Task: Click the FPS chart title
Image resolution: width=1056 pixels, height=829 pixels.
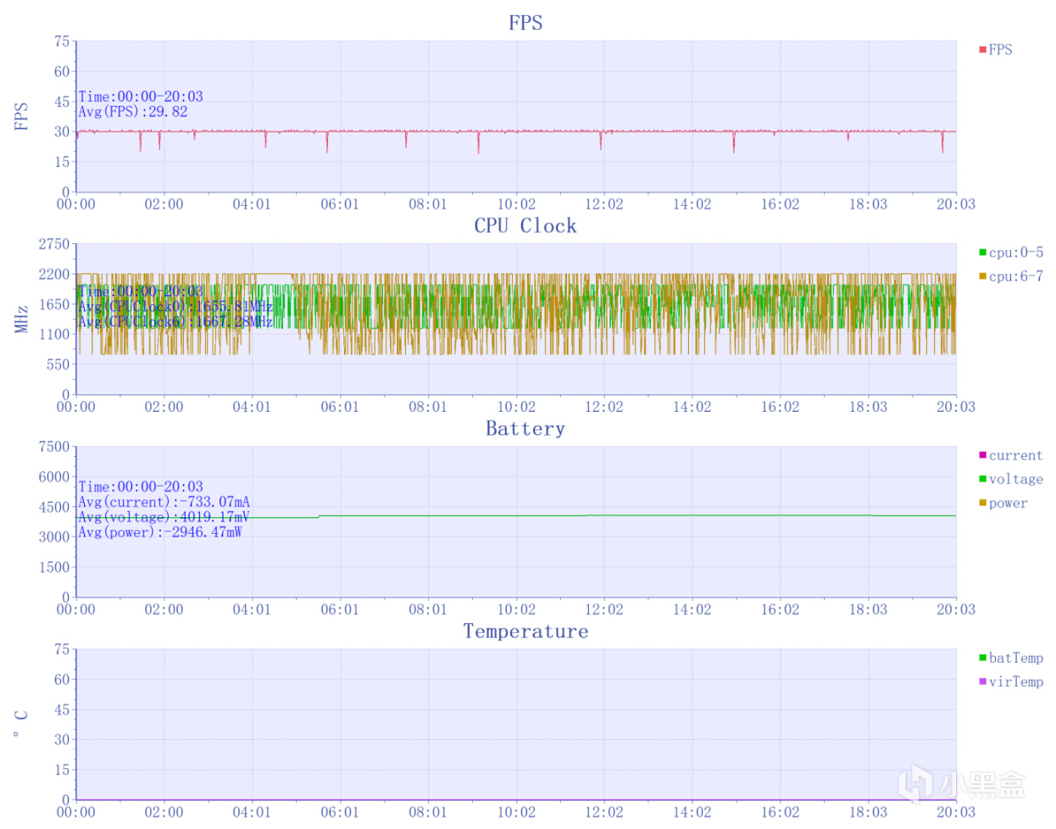Action: pyautogui.click(x=525, y=23)
